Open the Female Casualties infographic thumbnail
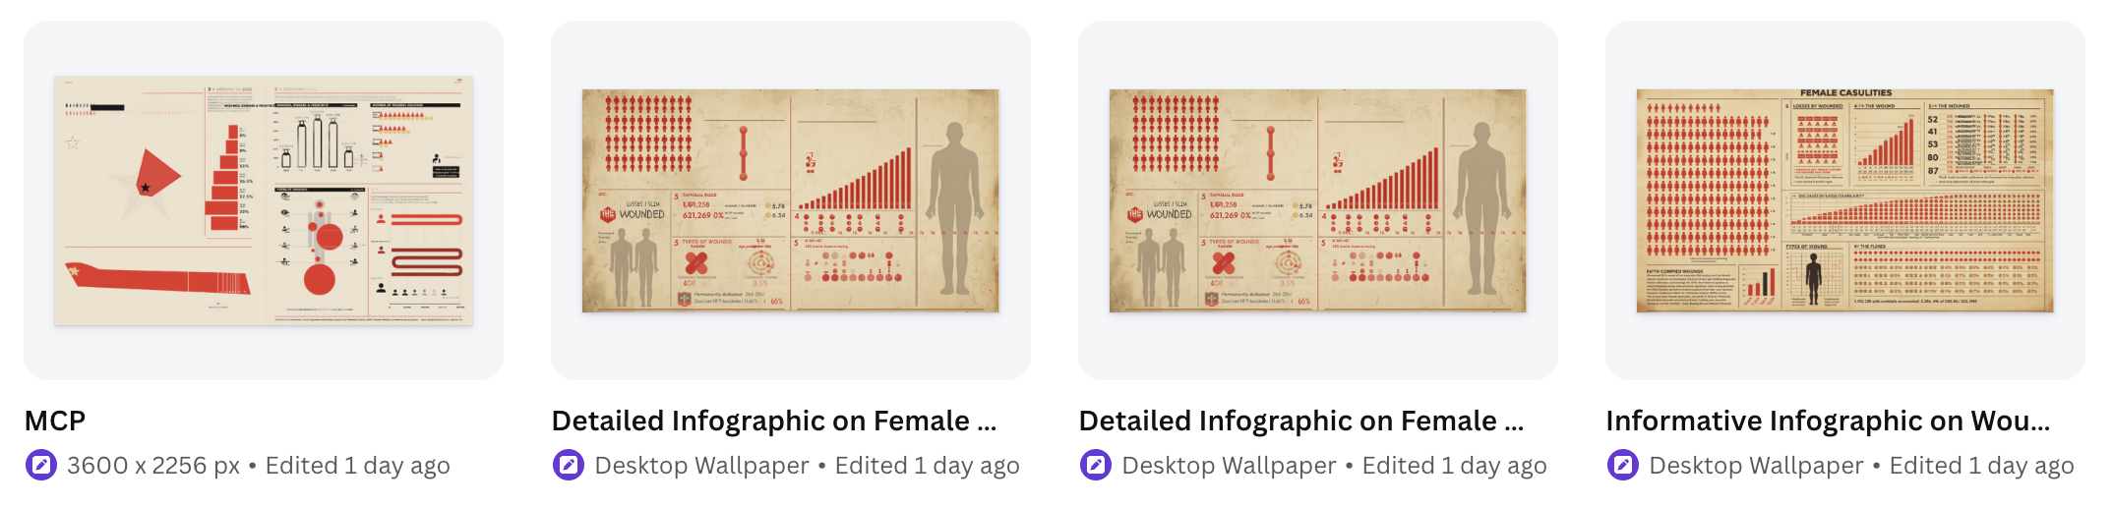 tap(1845, 200)
